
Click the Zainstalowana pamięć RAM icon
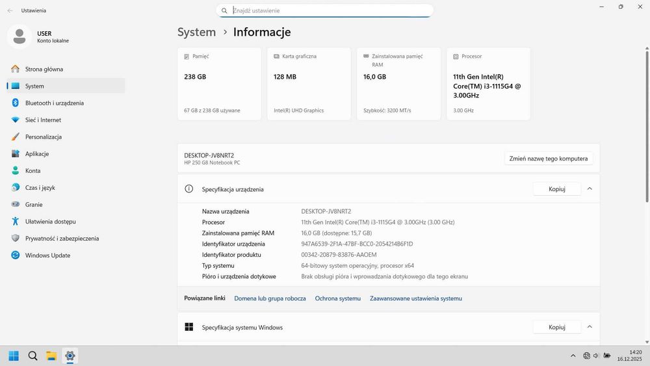pos(366,56)
